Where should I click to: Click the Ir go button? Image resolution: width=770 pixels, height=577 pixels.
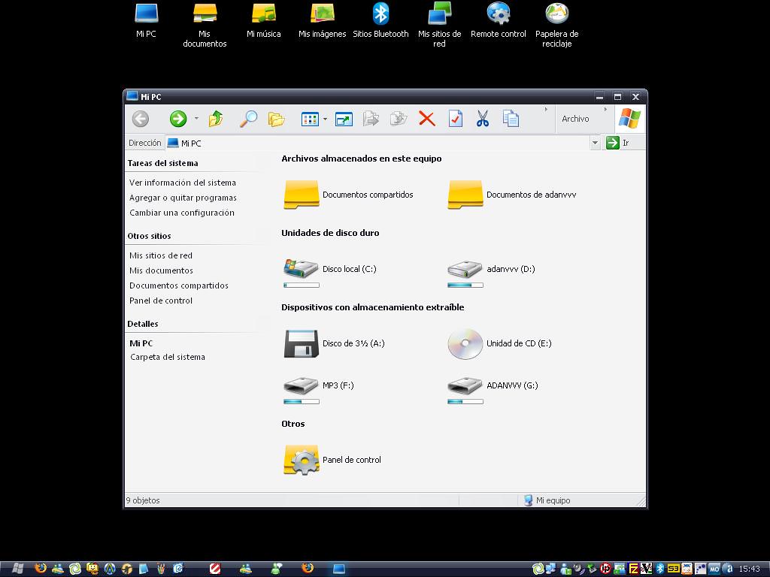point(617,143)
